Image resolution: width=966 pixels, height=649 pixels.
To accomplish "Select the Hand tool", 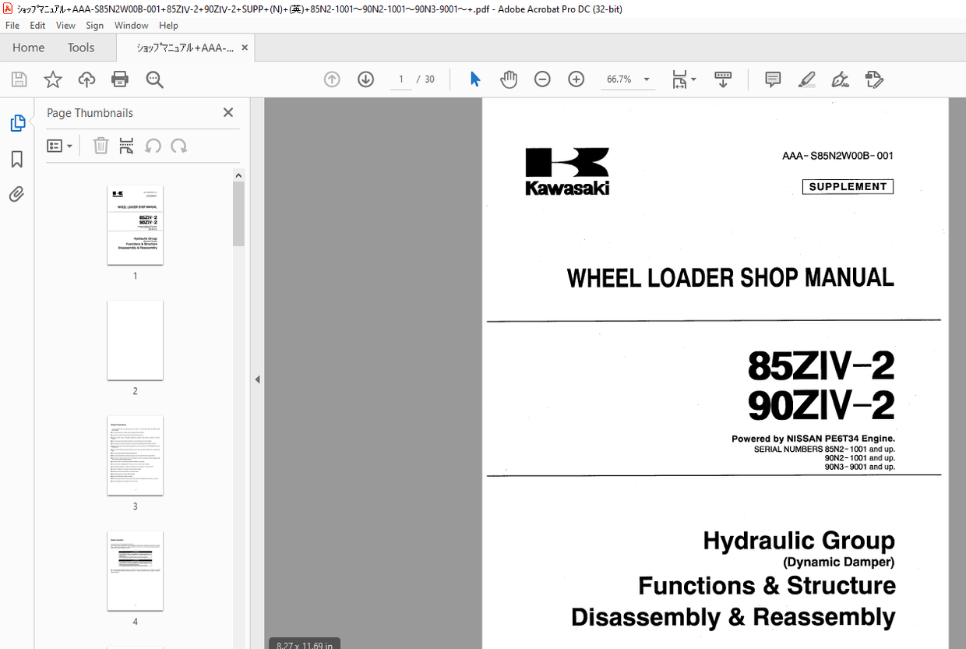I will 509,79.
